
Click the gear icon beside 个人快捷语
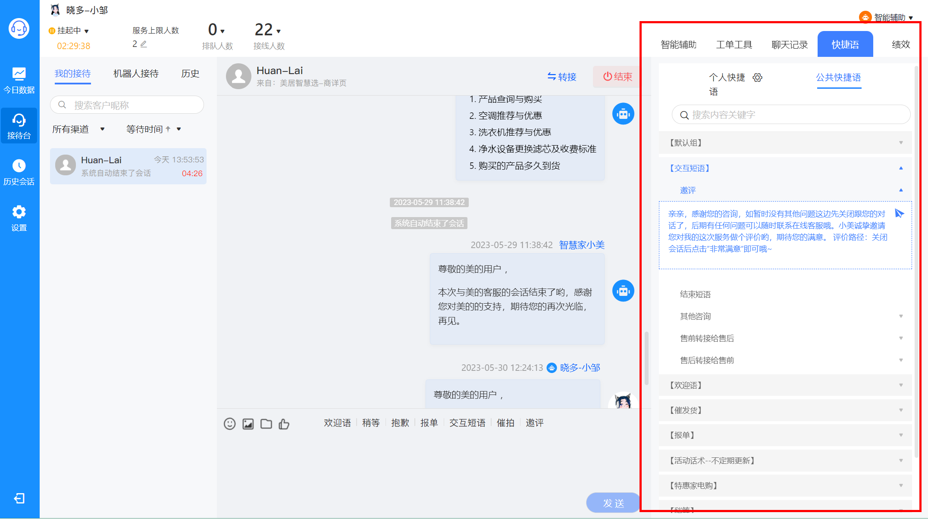pos(758,78)
